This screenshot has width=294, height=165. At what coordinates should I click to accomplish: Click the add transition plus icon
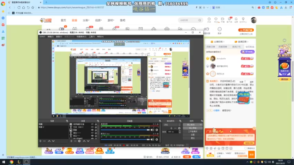point(171,128)
